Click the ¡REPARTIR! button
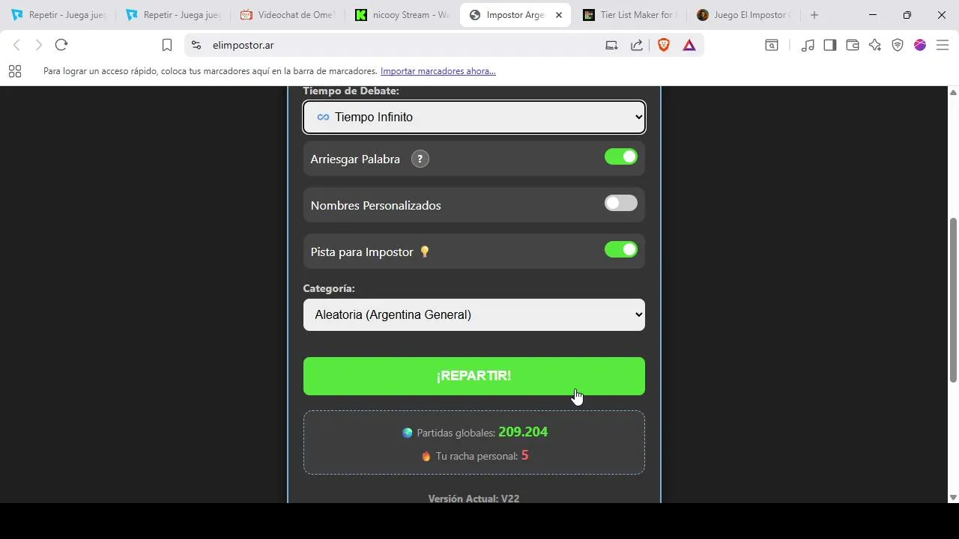 click(474, 376)
